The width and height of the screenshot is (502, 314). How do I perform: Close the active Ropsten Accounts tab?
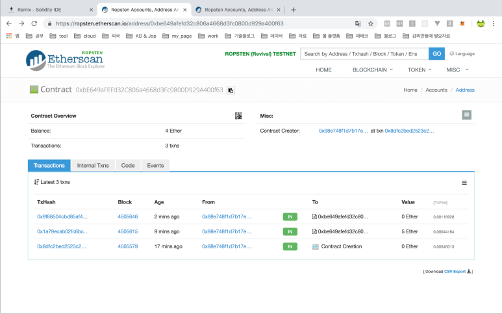(x=185, y=10)
